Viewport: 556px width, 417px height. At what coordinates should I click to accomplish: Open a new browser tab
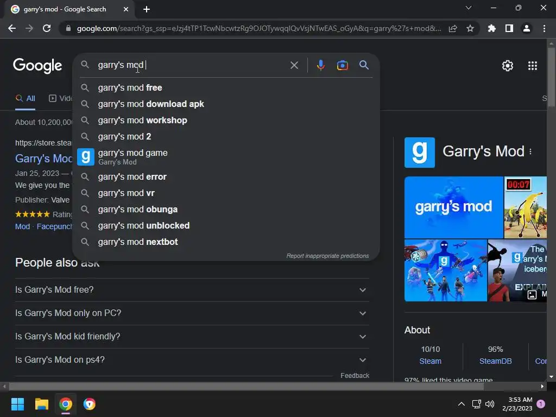coord(147,9)
